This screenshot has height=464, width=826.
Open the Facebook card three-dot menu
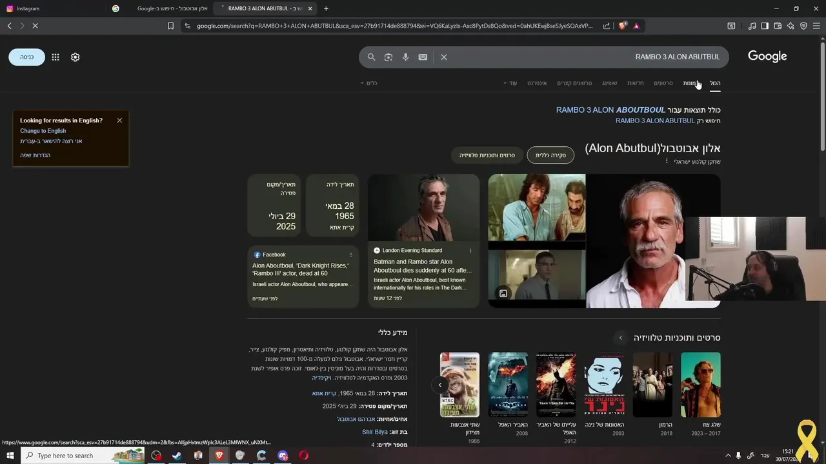point(351,255)
